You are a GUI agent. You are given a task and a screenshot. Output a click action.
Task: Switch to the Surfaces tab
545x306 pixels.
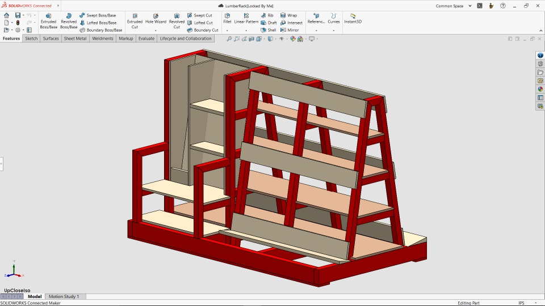(51, 39)
